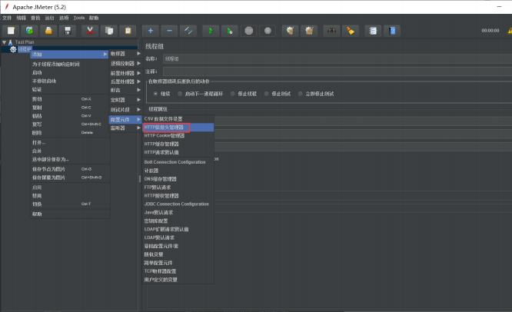
Task: Click the green Start test icon
Action: click(211, 31)
